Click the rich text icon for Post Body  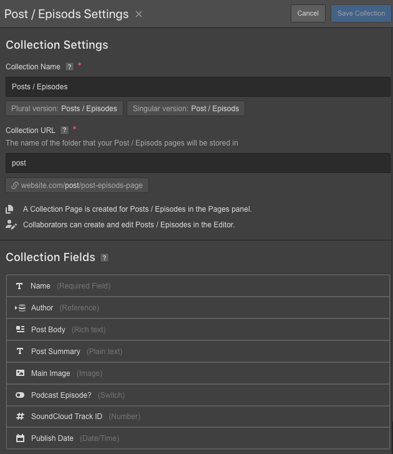click(x=20, y=330)
